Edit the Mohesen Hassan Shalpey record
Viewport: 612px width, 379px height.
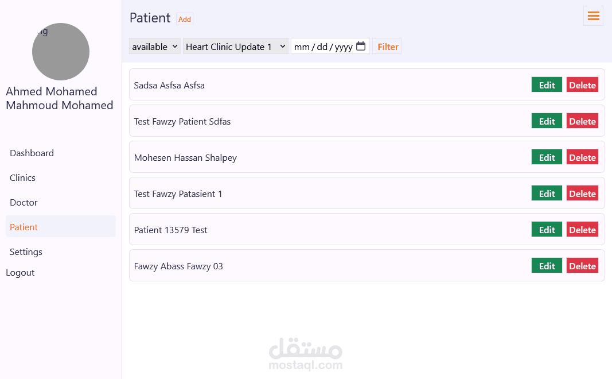547,157
